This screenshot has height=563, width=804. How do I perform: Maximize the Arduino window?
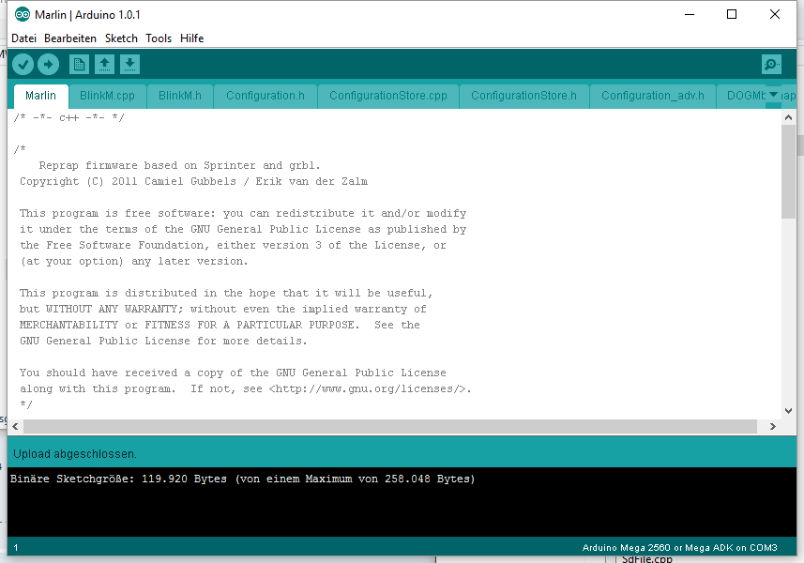point(732,14)
